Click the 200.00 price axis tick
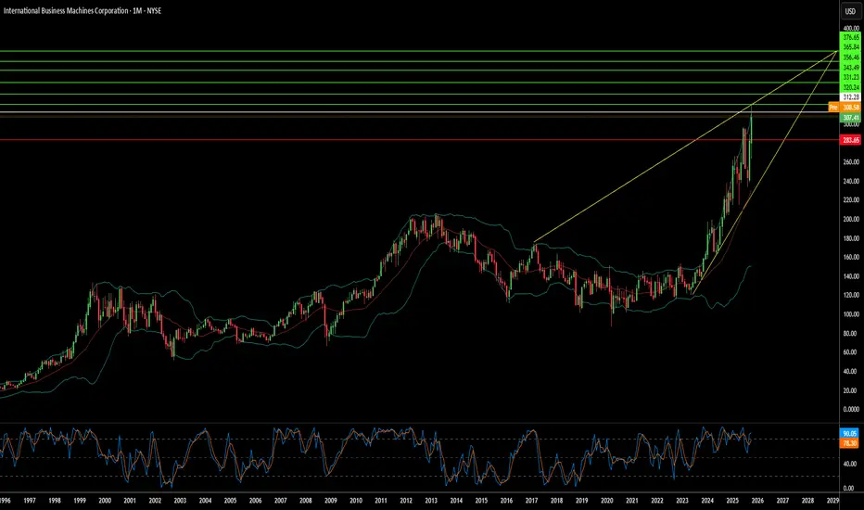 point(850,219)
